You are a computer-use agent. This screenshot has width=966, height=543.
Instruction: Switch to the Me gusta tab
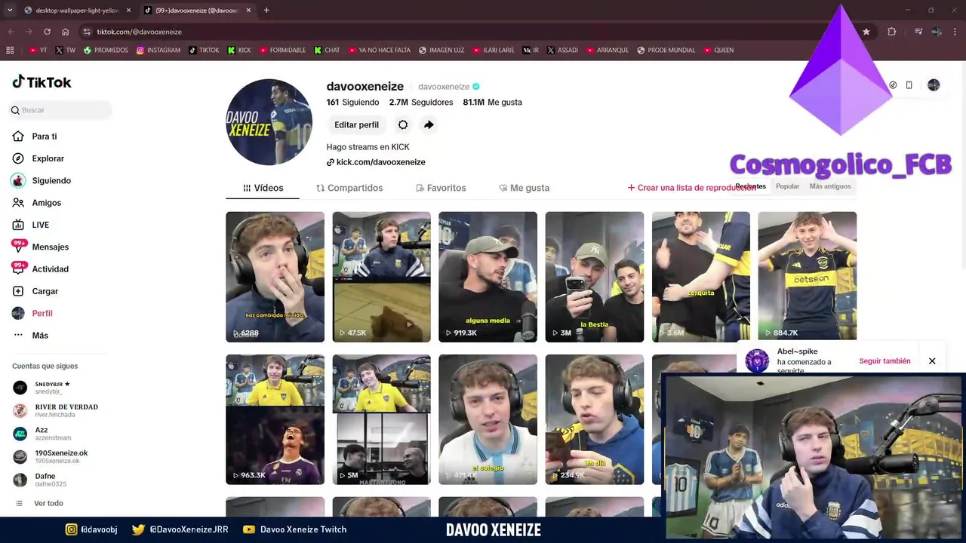coord(524,188)
